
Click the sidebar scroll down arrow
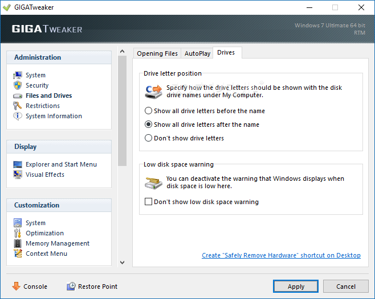[x=122, y=263]
